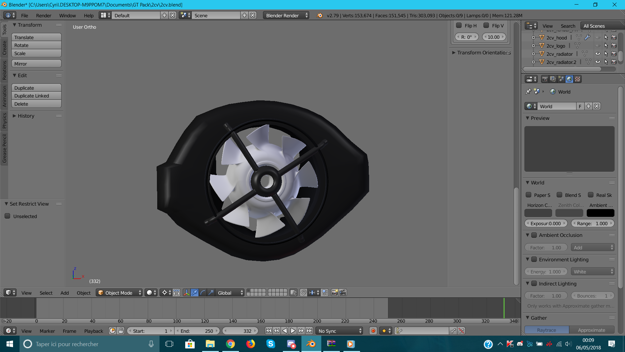This screenshot has height=352, width=625.
Task: Expand 2cv_hood in the outliner tree
Action: (x=533, y=37)
